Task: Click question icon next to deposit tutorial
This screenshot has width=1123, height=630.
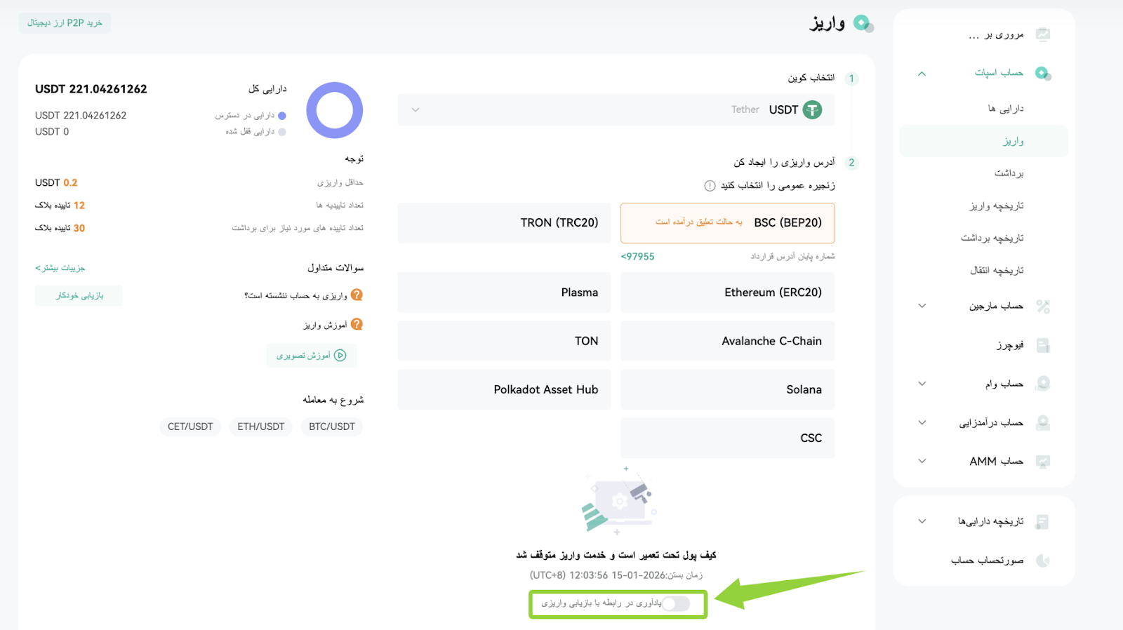Action: [x=357, y=324]
